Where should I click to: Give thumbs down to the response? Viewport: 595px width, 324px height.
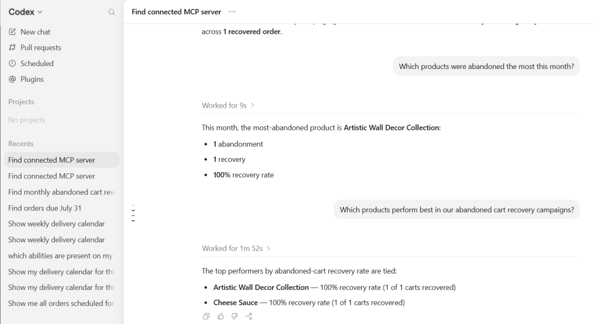[235, 316]
